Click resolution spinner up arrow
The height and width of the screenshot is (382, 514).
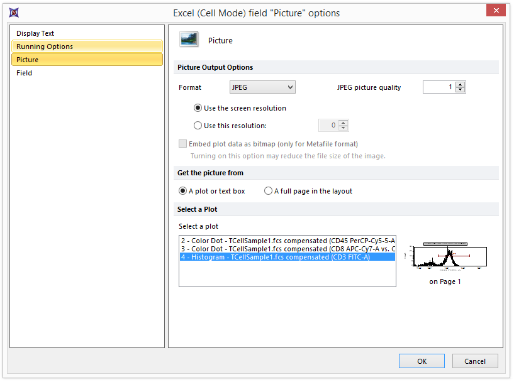[343, 123]
